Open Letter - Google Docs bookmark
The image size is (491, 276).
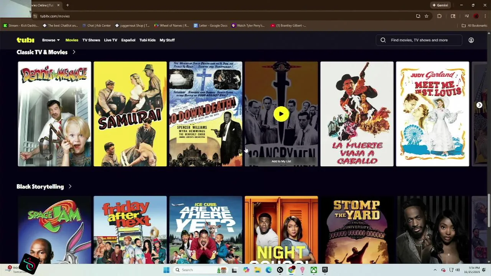point(211,25)
